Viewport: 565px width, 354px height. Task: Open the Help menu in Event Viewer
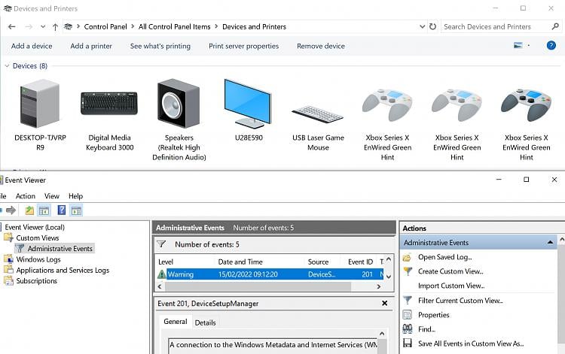(x=75, y=196)
